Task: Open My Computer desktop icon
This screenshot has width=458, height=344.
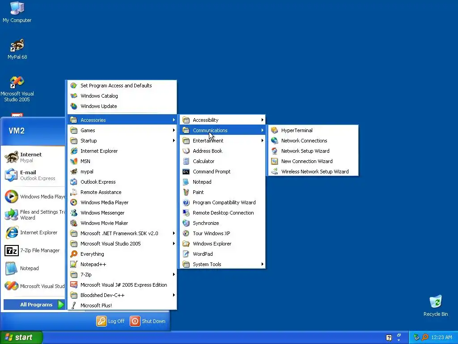Action: pyautogui.click(x=17, y=12)
